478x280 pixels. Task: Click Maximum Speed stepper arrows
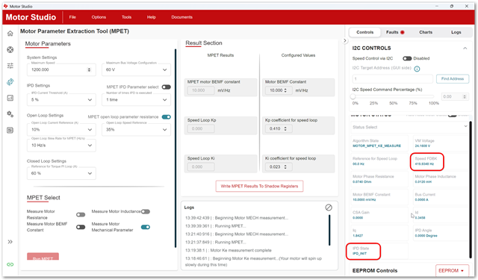(x=89, y=69)
